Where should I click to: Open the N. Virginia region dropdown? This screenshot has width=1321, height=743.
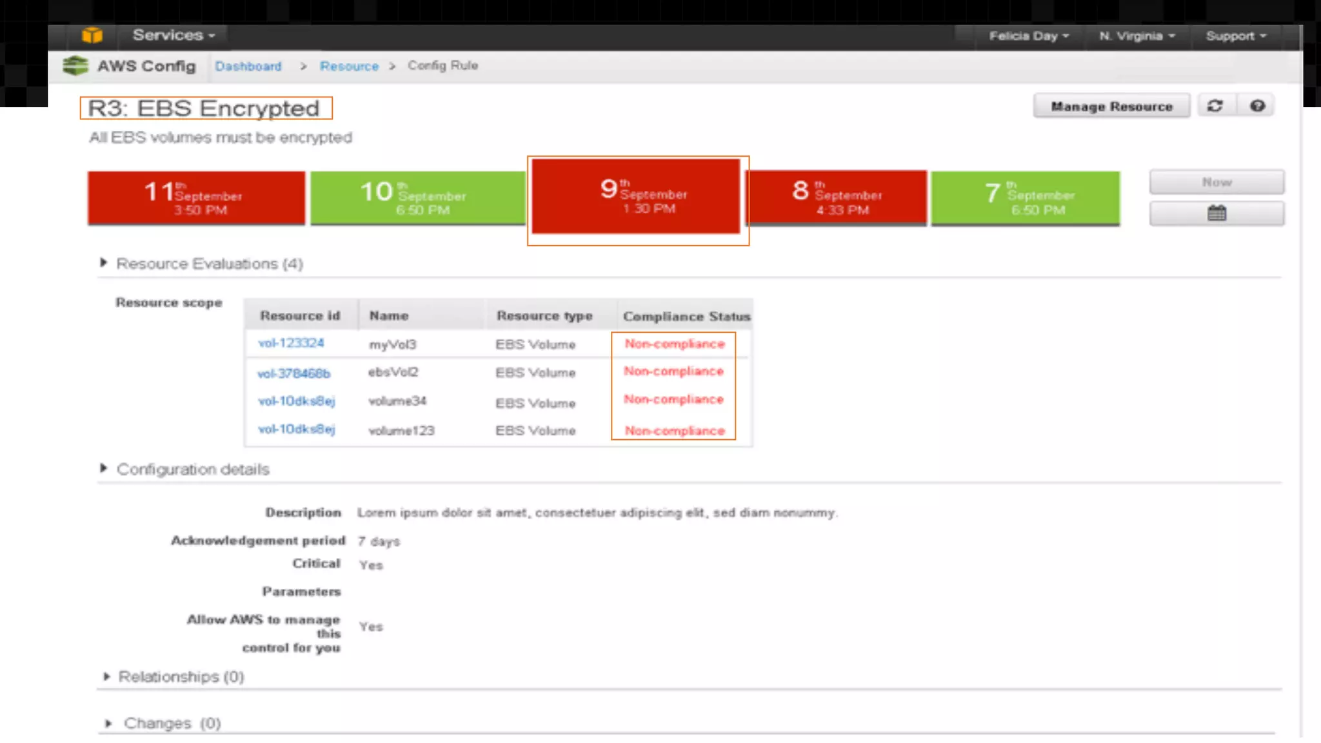(1137, 36)
